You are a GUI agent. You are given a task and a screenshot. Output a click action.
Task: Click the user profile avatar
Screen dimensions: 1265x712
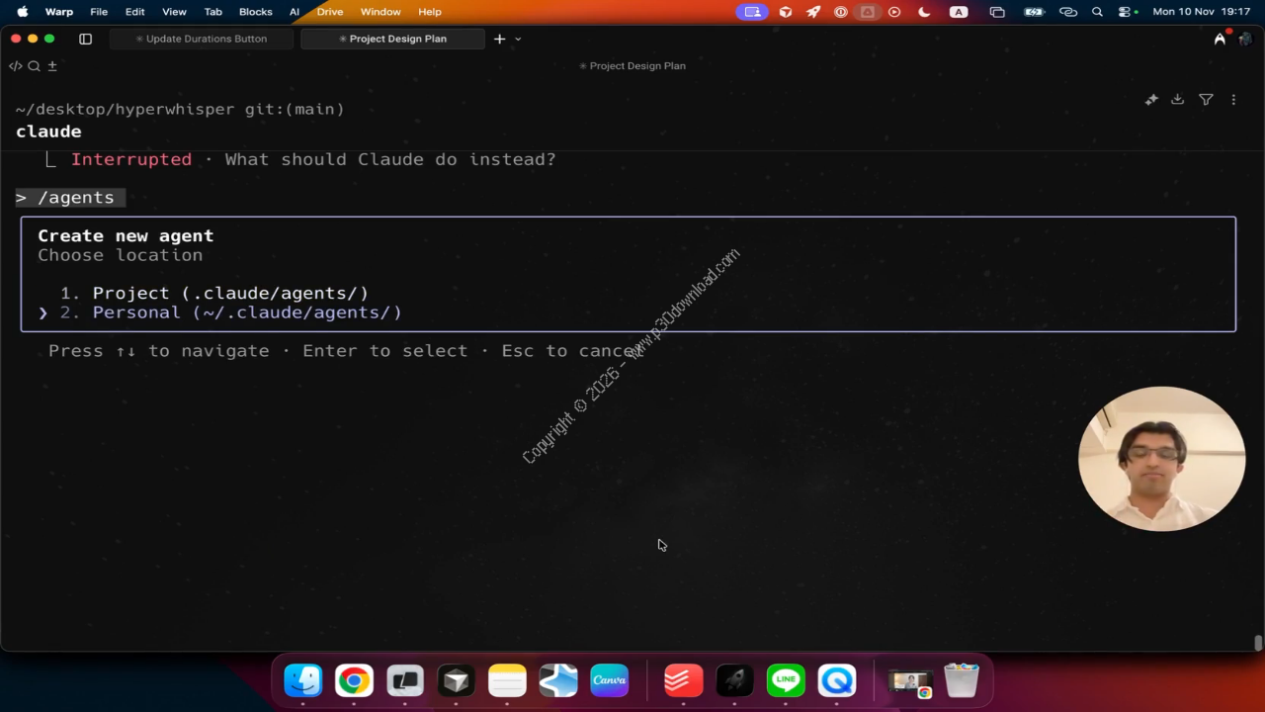[1245, 39]
